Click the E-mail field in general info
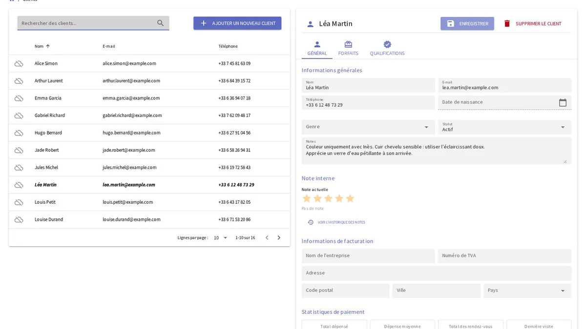Screen dimensions: 586x329 pyautogui.click(x=504, y=85)
